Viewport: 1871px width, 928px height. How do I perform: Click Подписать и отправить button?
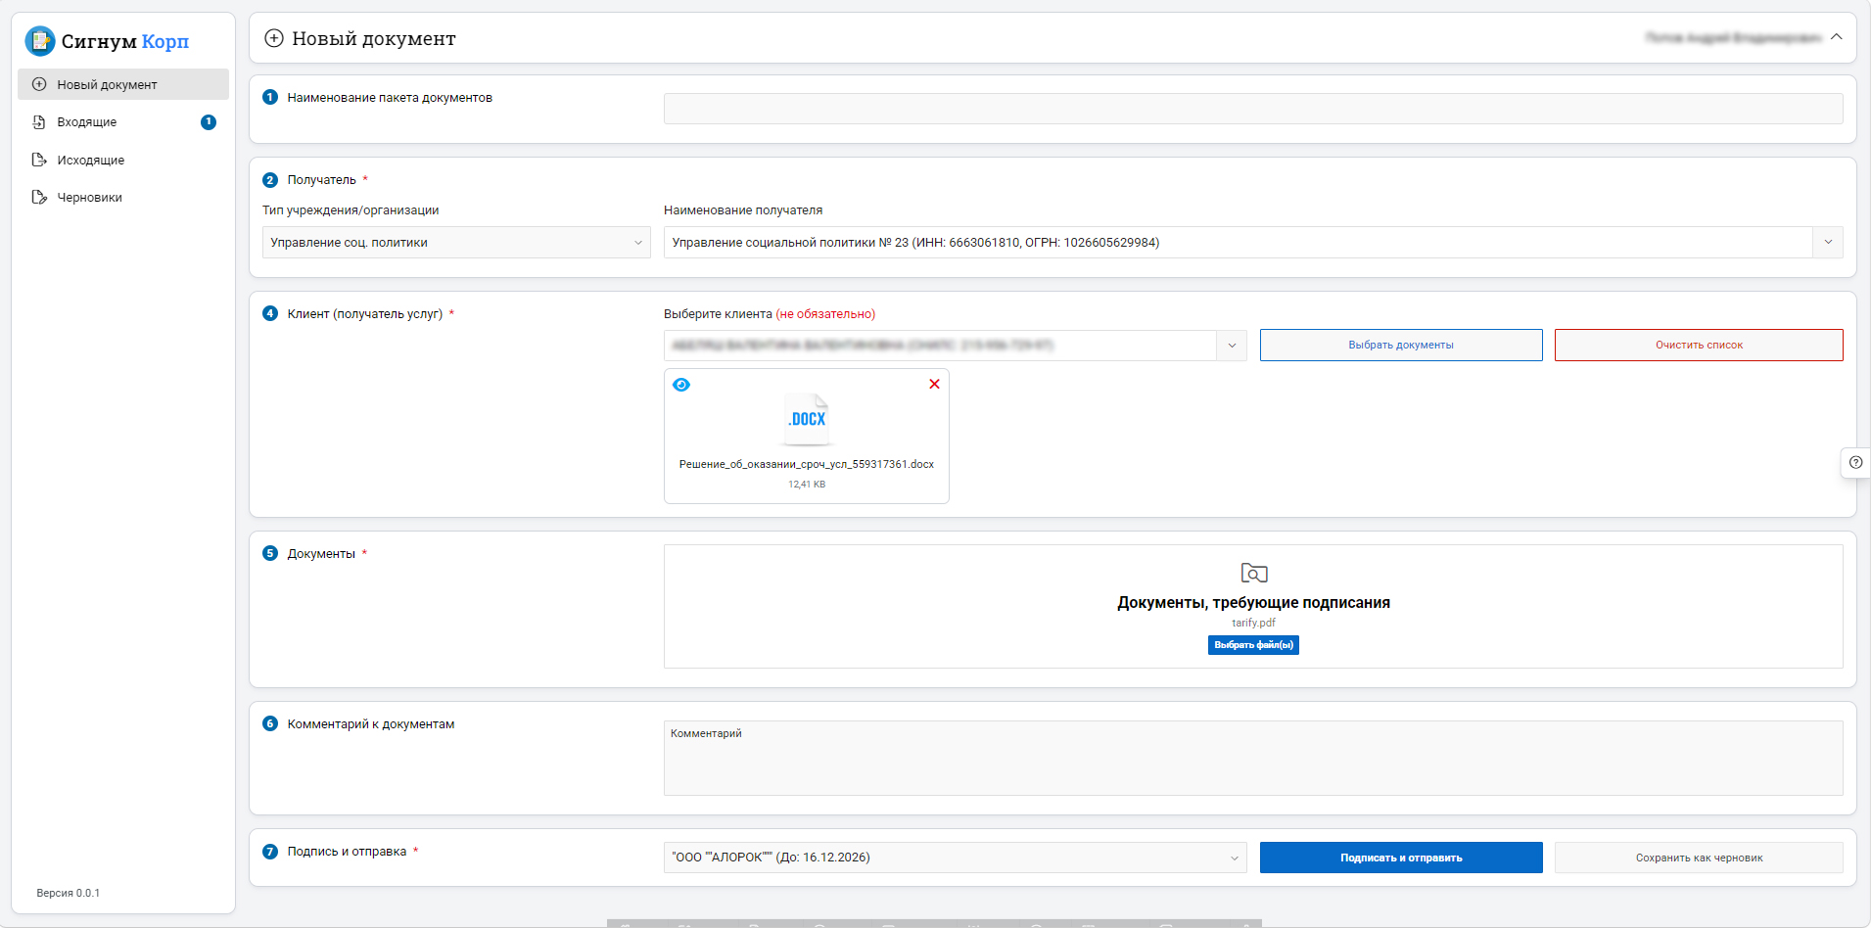point(1401,858)
